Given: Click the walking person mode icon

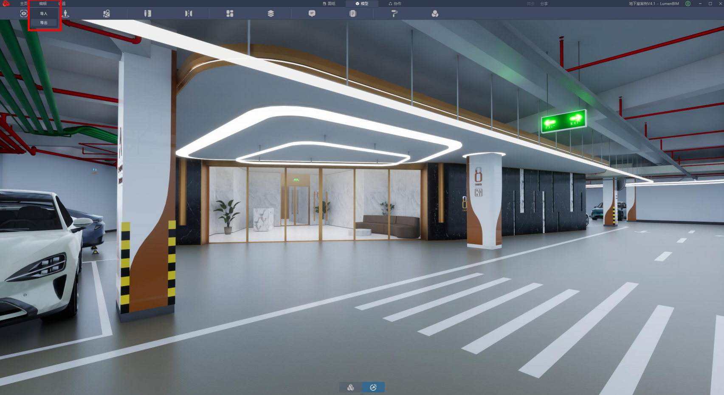Looking at the screenshot, I should pyautogui.click(x=65, y=14).
